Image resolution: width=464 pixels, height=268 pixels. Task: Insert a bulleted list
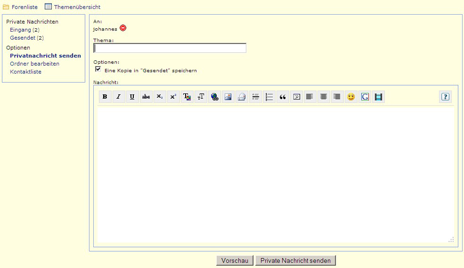coord(255,97)
